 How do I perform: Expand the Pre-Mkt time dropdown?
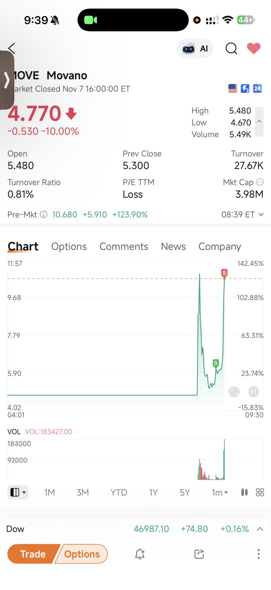click(261, 214)
